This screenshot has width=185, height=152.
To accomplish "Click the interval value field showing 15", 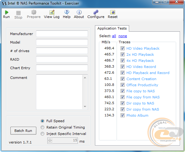I will click(x=65, y=140).
